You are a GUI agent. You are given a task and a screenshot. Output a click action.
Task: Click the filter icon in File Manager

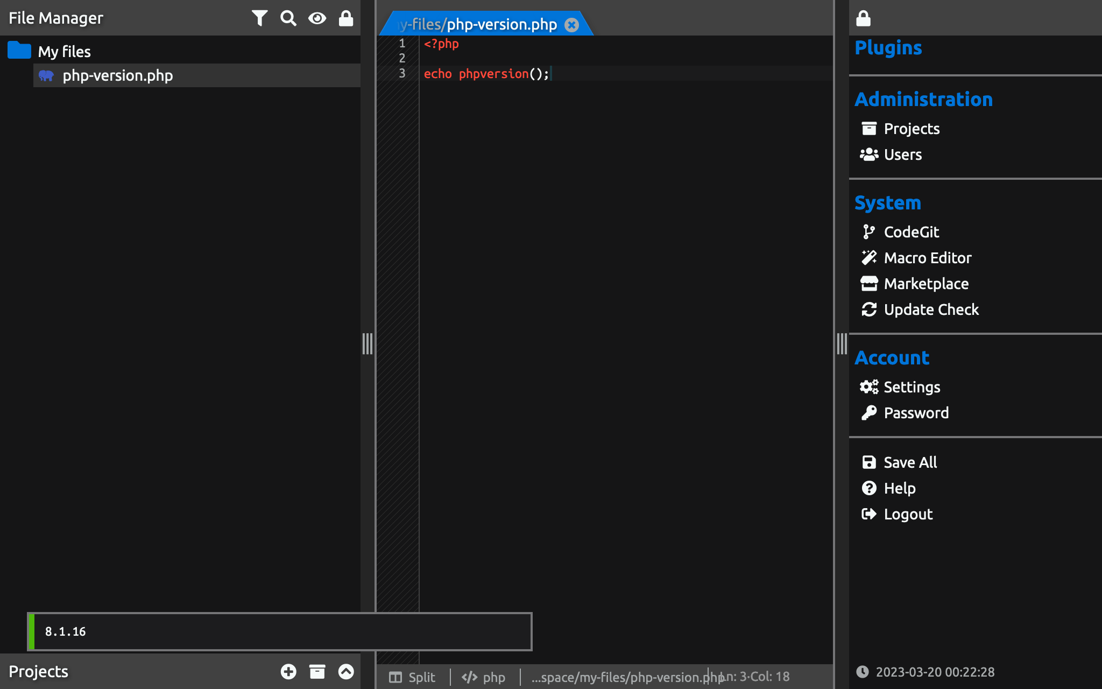tap(259, 18)
